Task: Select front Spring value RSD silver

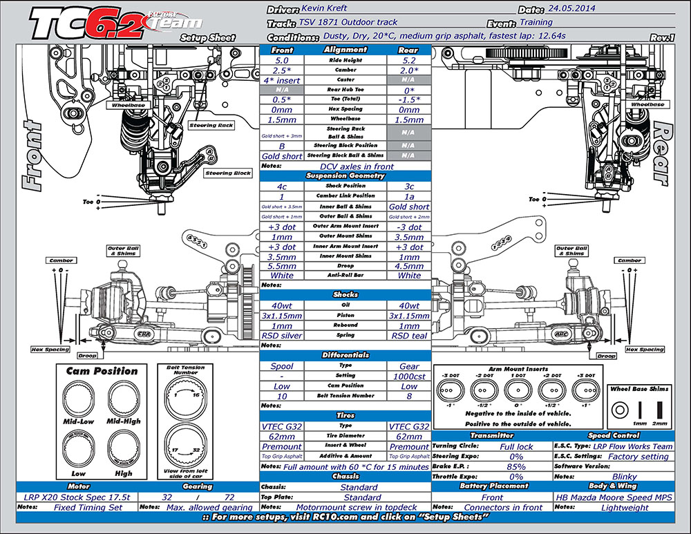Action: tap(282, 336)
